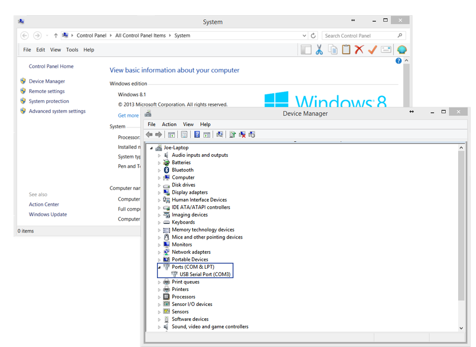Select Sound, video and game controllers row
This screenshot has width=476, height=347.
tap(210, 327)
